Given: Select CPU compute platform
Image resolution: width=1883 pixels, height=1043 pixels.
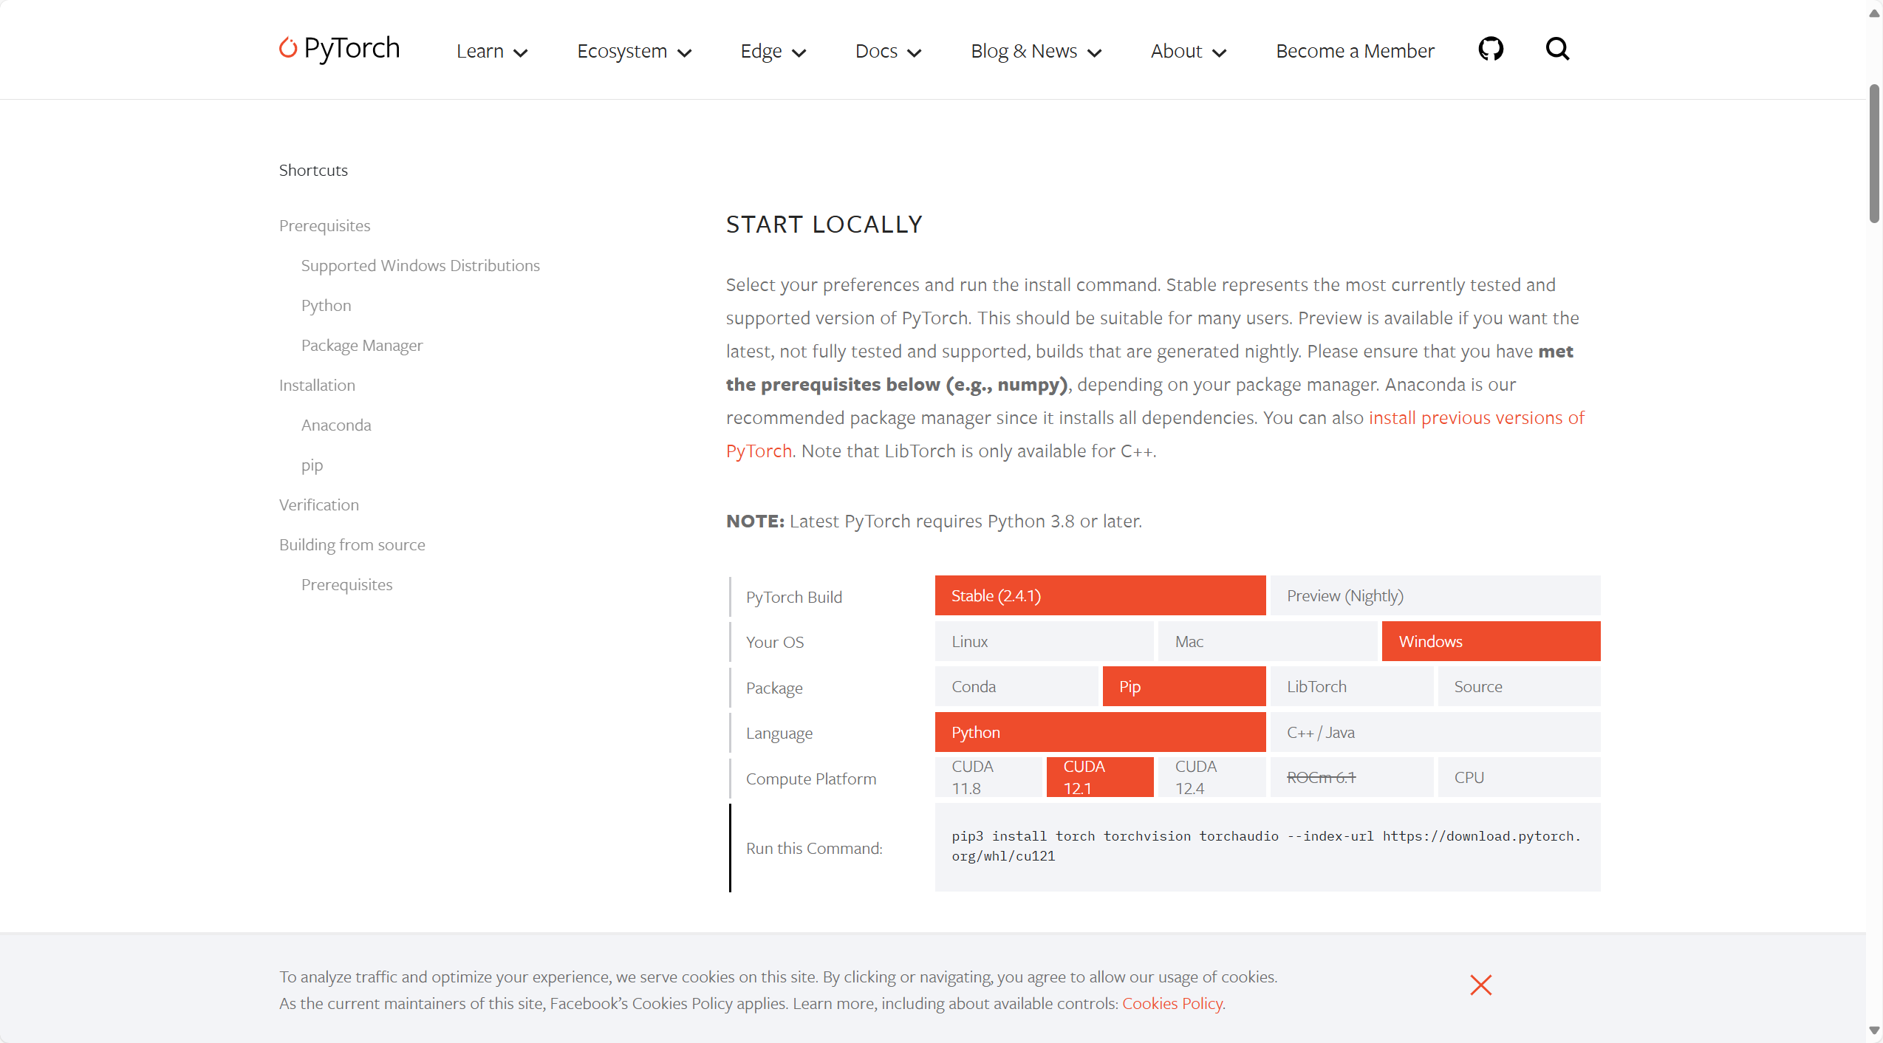Looking at the screenshot, I should point(1518,777).
